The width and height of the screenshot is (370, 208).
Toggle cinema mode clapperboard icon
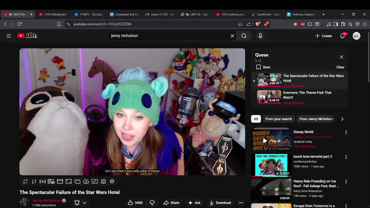[x=60, y=181]
